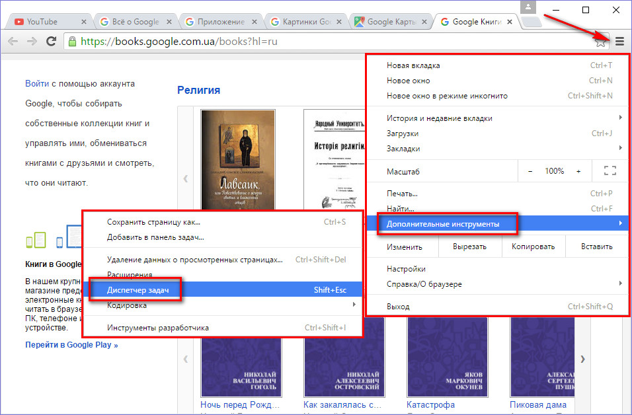Choose Найти... from the menu

point(497,209)
